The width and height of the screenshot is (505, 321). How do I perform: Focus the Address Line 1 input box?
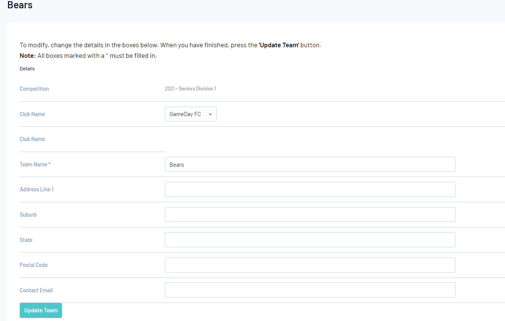click(310, 189)
